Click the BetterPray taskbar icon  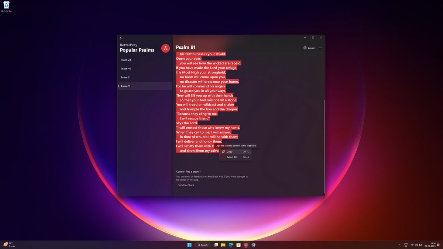tap(246, 245)
